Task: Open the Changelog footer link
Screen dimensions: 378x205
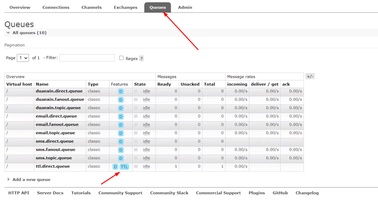Action: point(307,193)
